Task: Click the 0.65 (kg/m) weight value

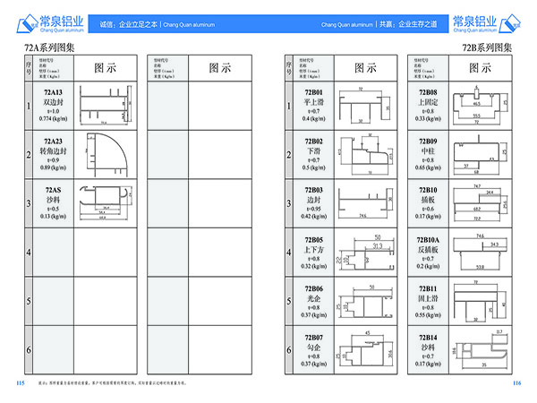Action: click(428, 167)
